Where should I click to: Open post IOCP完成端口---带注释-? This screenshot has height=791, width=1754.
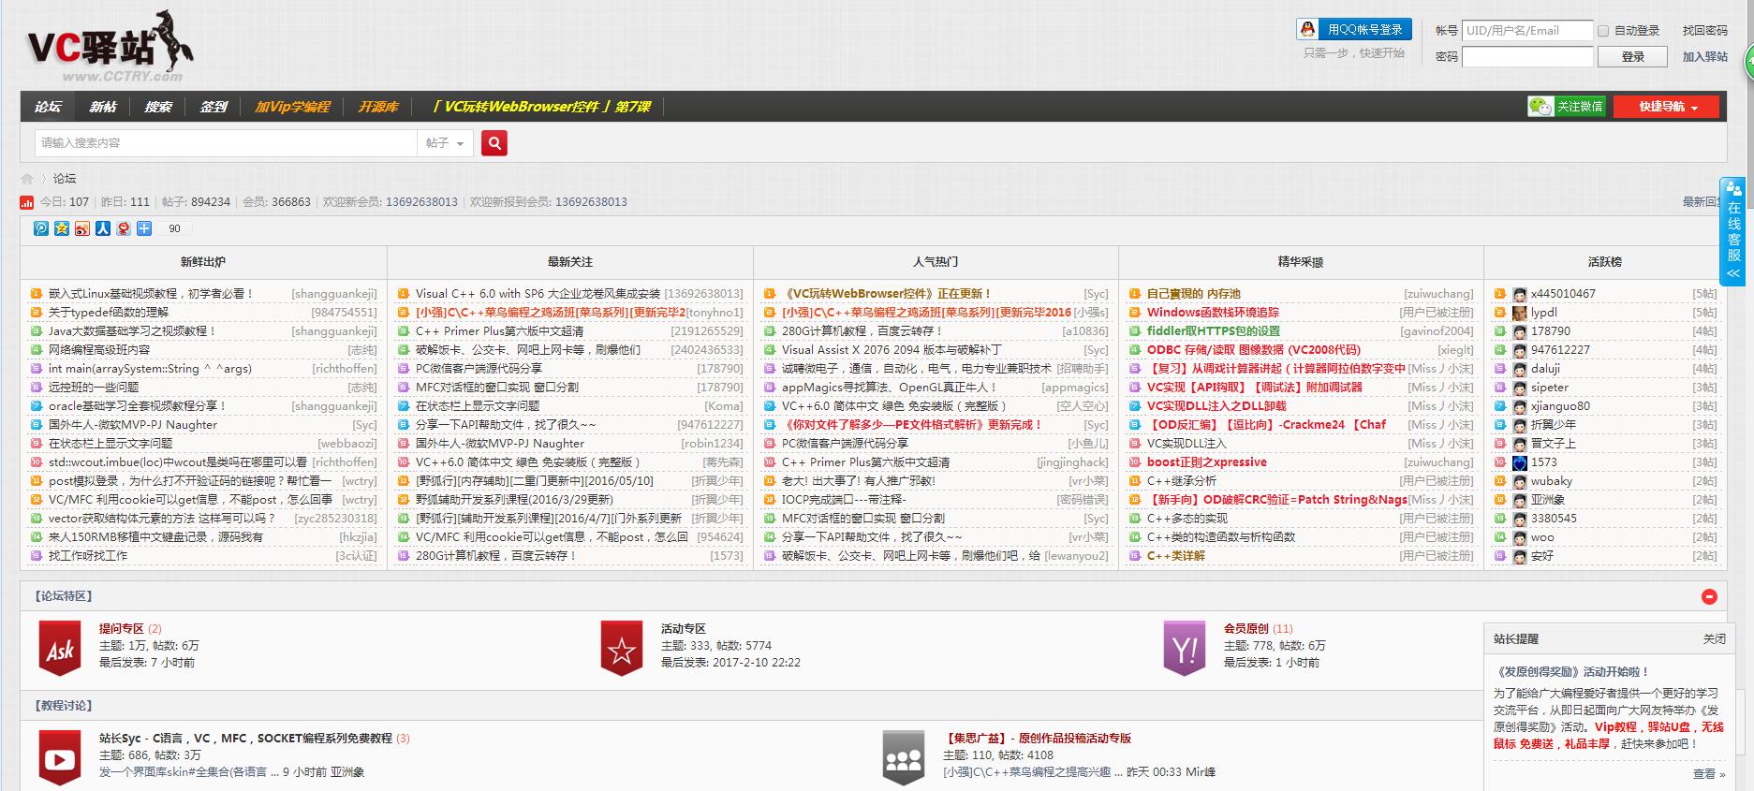844,500
